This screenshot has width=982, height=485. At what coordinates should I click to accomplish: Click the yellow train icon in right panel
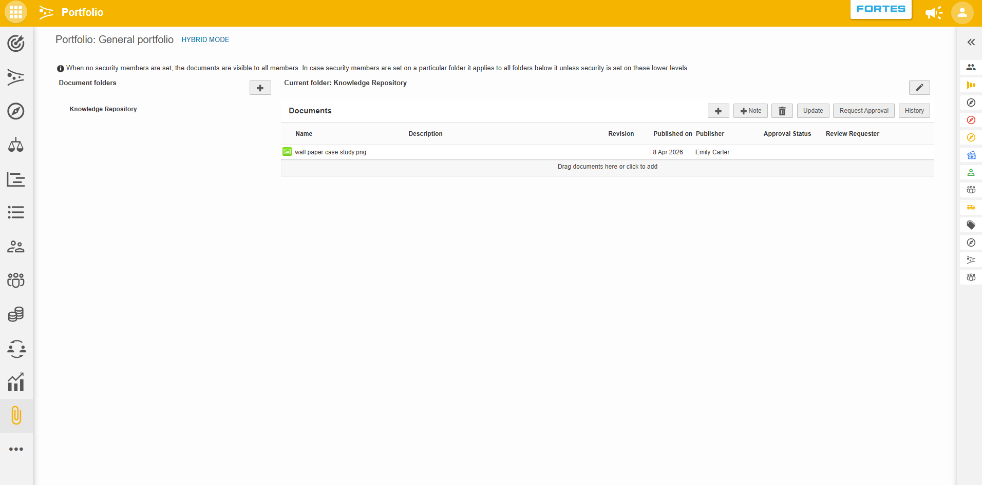click(971, 208)
